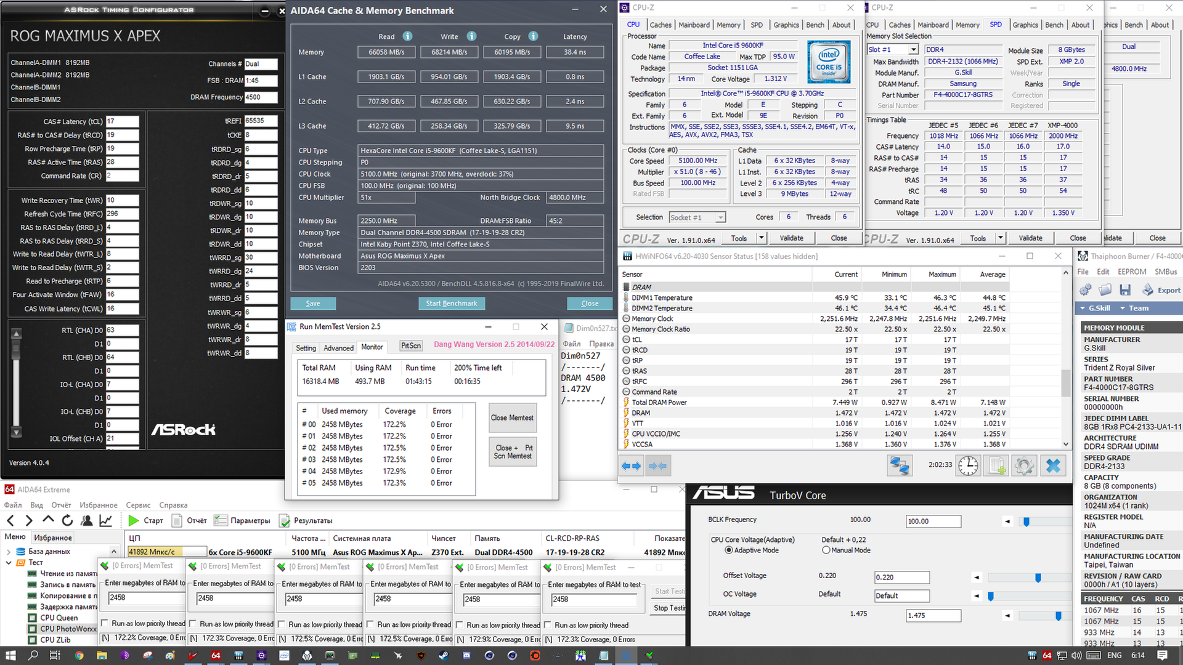Open Tools dropdown arrow in CPU-Z SPD window
Image resolution: width=1183 pixels, height=665 pixels.
point(1001,238)
